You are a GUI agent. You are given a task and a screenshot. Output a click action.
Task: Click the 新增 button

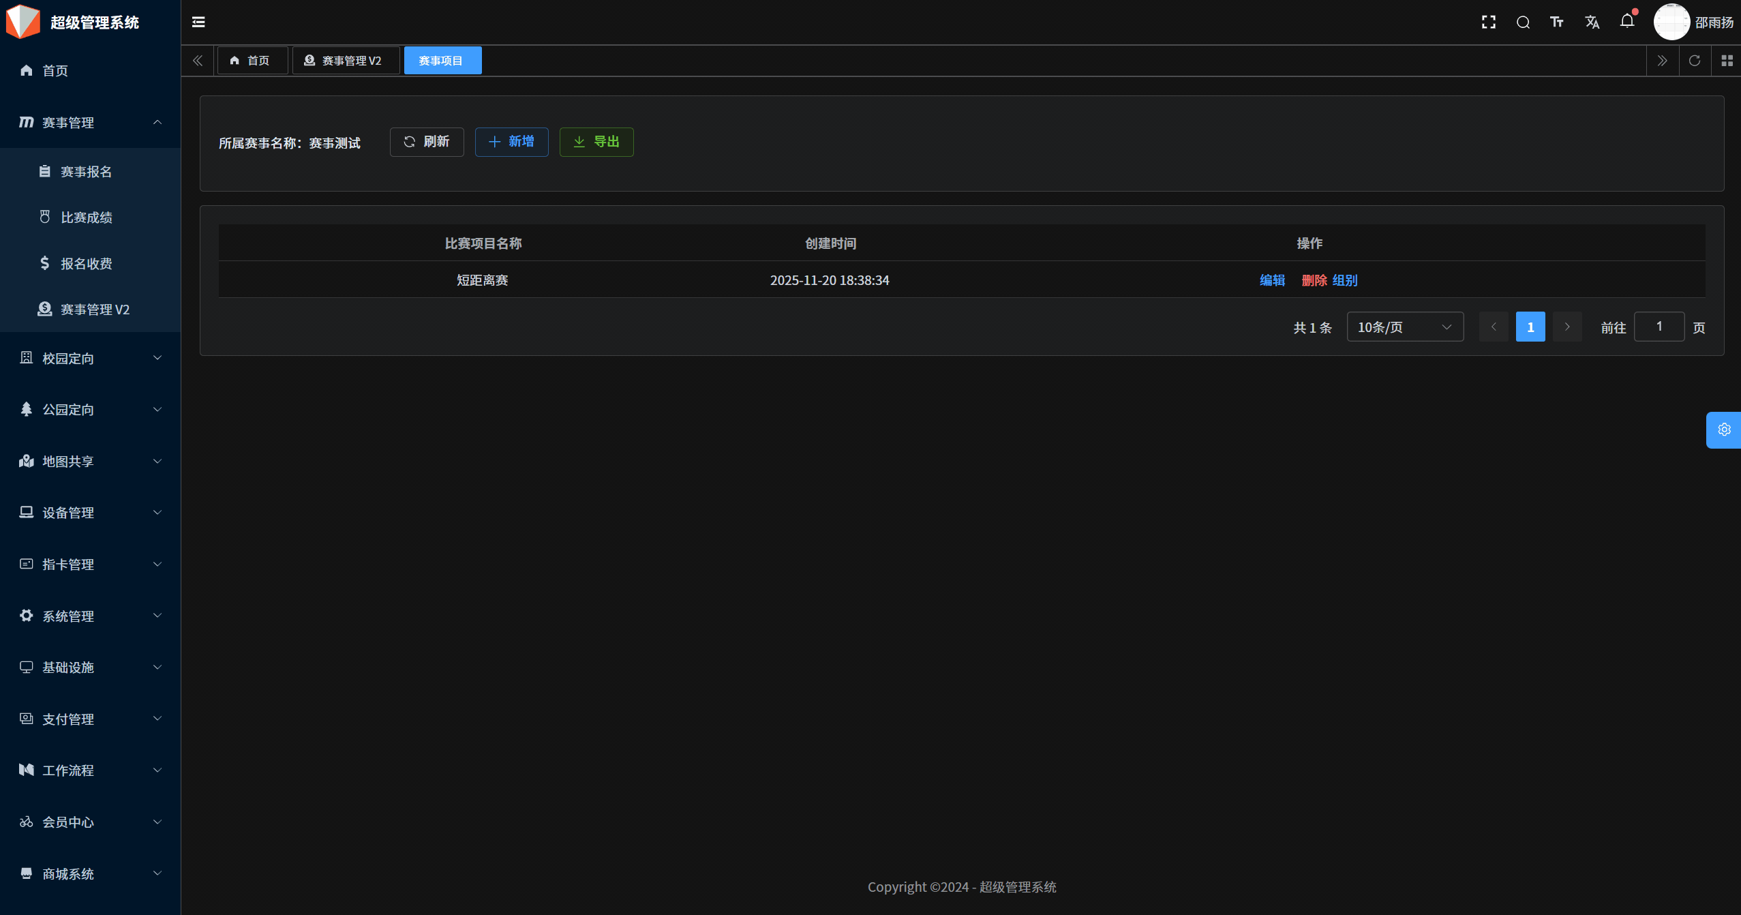pos(511,142)
